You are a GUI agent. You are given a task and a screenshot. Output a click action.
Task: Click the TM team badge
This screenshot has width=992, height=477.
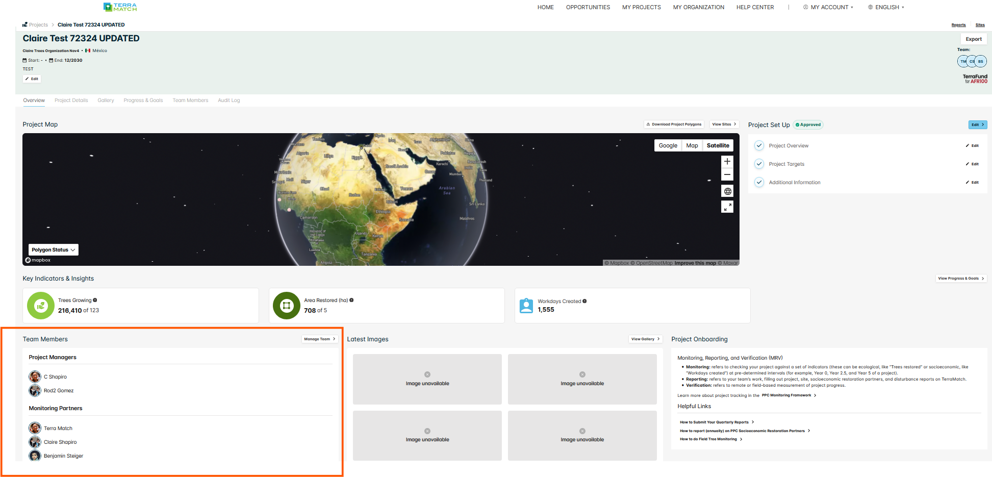point(963,61)
